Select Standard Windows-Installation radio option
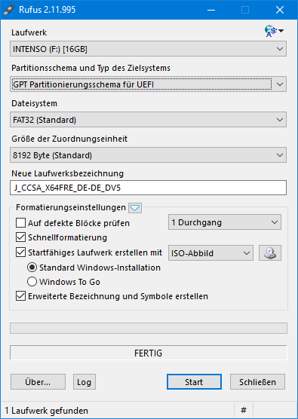This screenshot has width=298, height=419. [x=32, y=268]
